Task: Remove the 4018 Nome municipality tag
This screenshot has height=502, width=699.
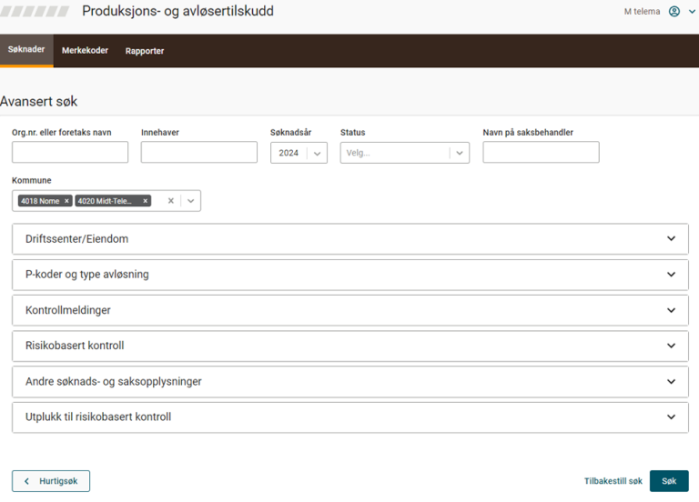Action: pyautogui.click(x=66, y=201)
